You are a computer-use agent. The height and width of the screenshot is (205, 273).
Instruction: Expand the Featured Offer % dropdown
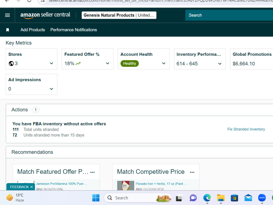[108, 63]
